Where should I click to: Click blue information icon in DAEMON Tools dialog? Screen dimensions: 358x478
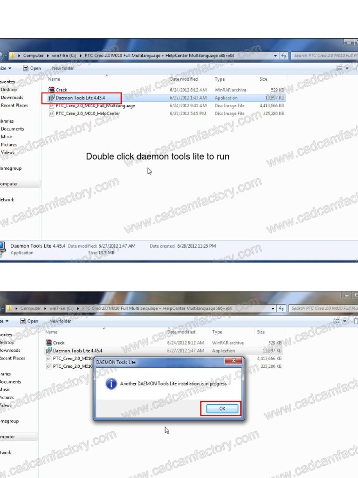[x=111, y=384]
